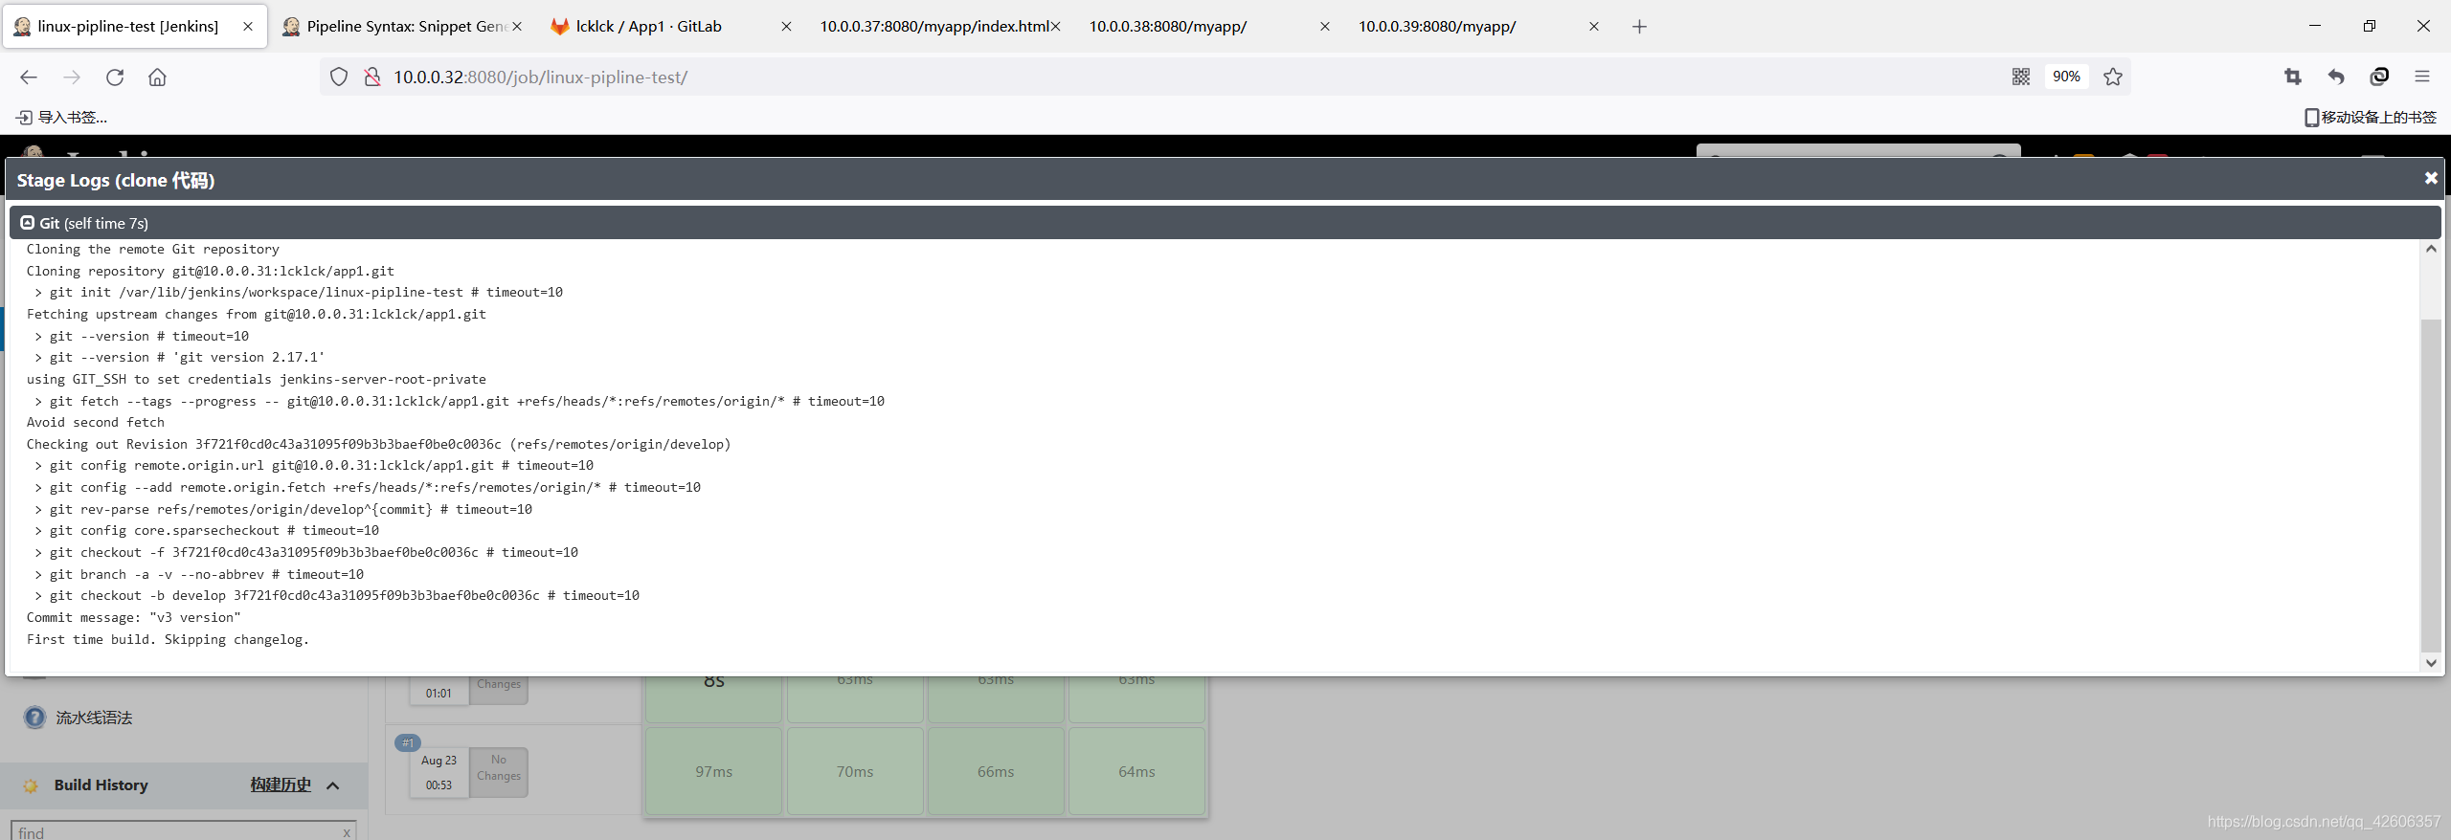Restore down the browser window
This screenshot has height=840, width=2451.
[x=2370, y=26]
